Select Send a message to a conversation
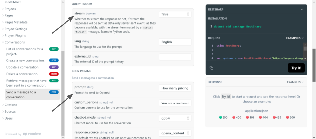 [32, 95]
